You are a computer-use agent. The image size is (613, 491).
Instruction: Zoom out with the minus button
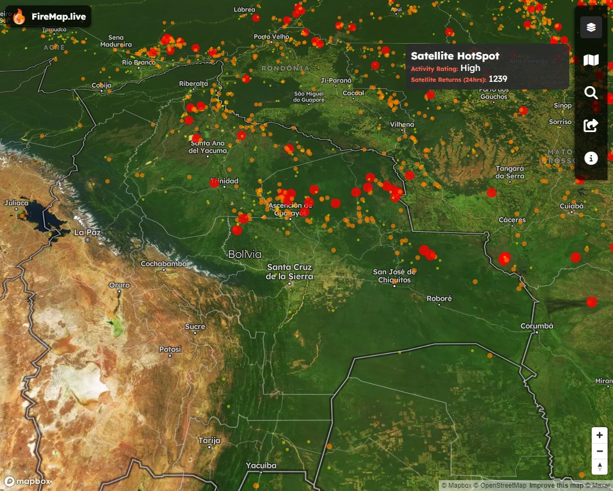click(x=599, y=451)
